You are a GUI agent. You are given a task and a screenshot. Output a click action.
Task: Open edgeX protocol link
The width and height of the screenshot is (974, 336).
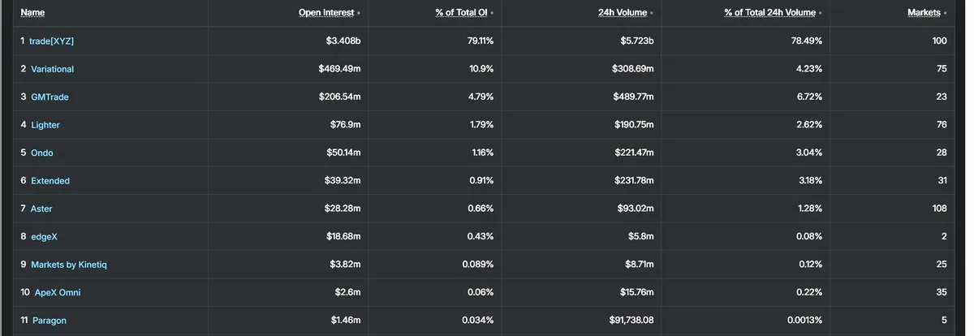tap(44, 237)
